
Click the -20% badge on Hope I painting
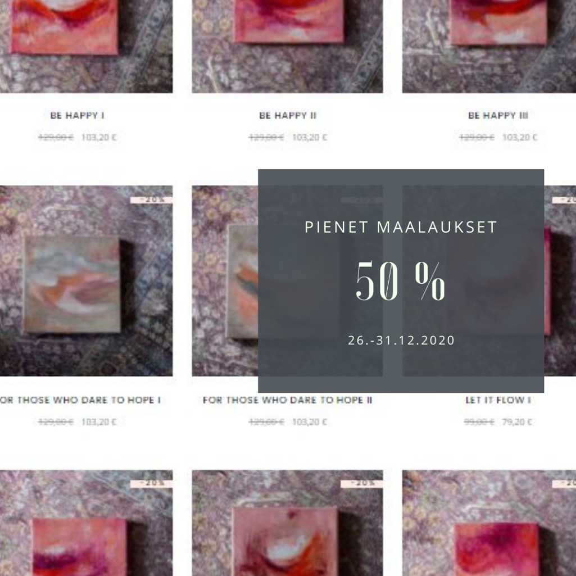[x=151, y=200]
